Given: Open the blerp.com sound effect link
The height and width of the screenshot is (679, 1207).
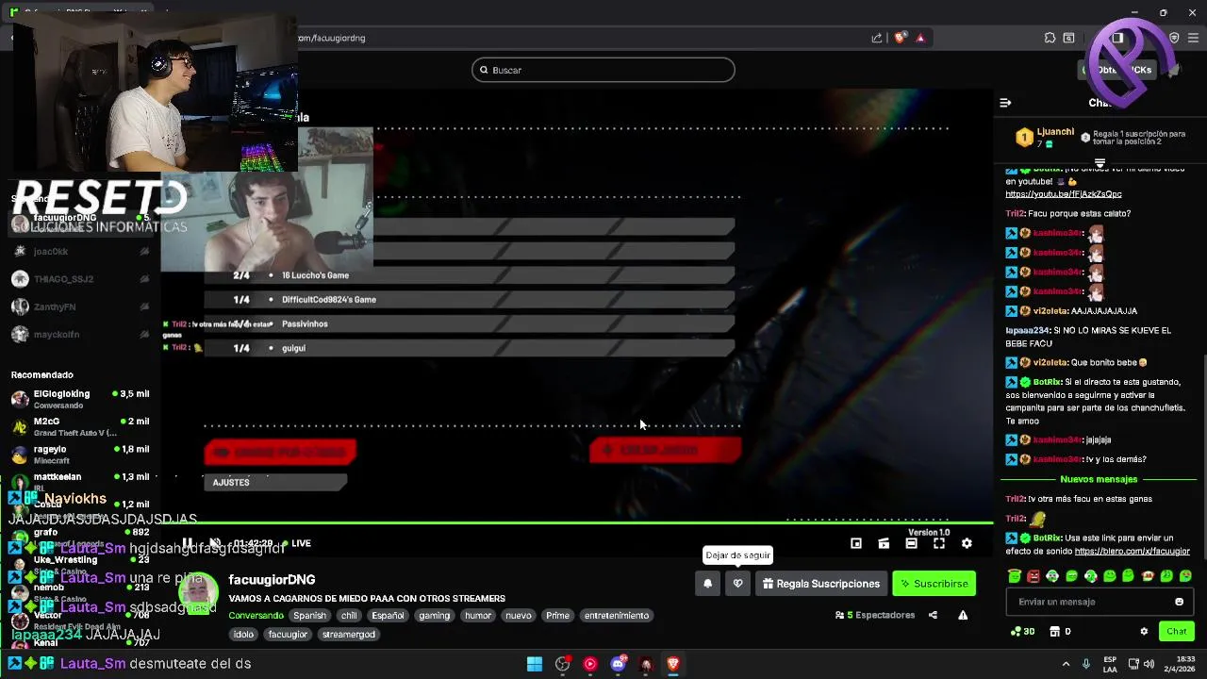Looking at the screenshot, I should 1132,552.
